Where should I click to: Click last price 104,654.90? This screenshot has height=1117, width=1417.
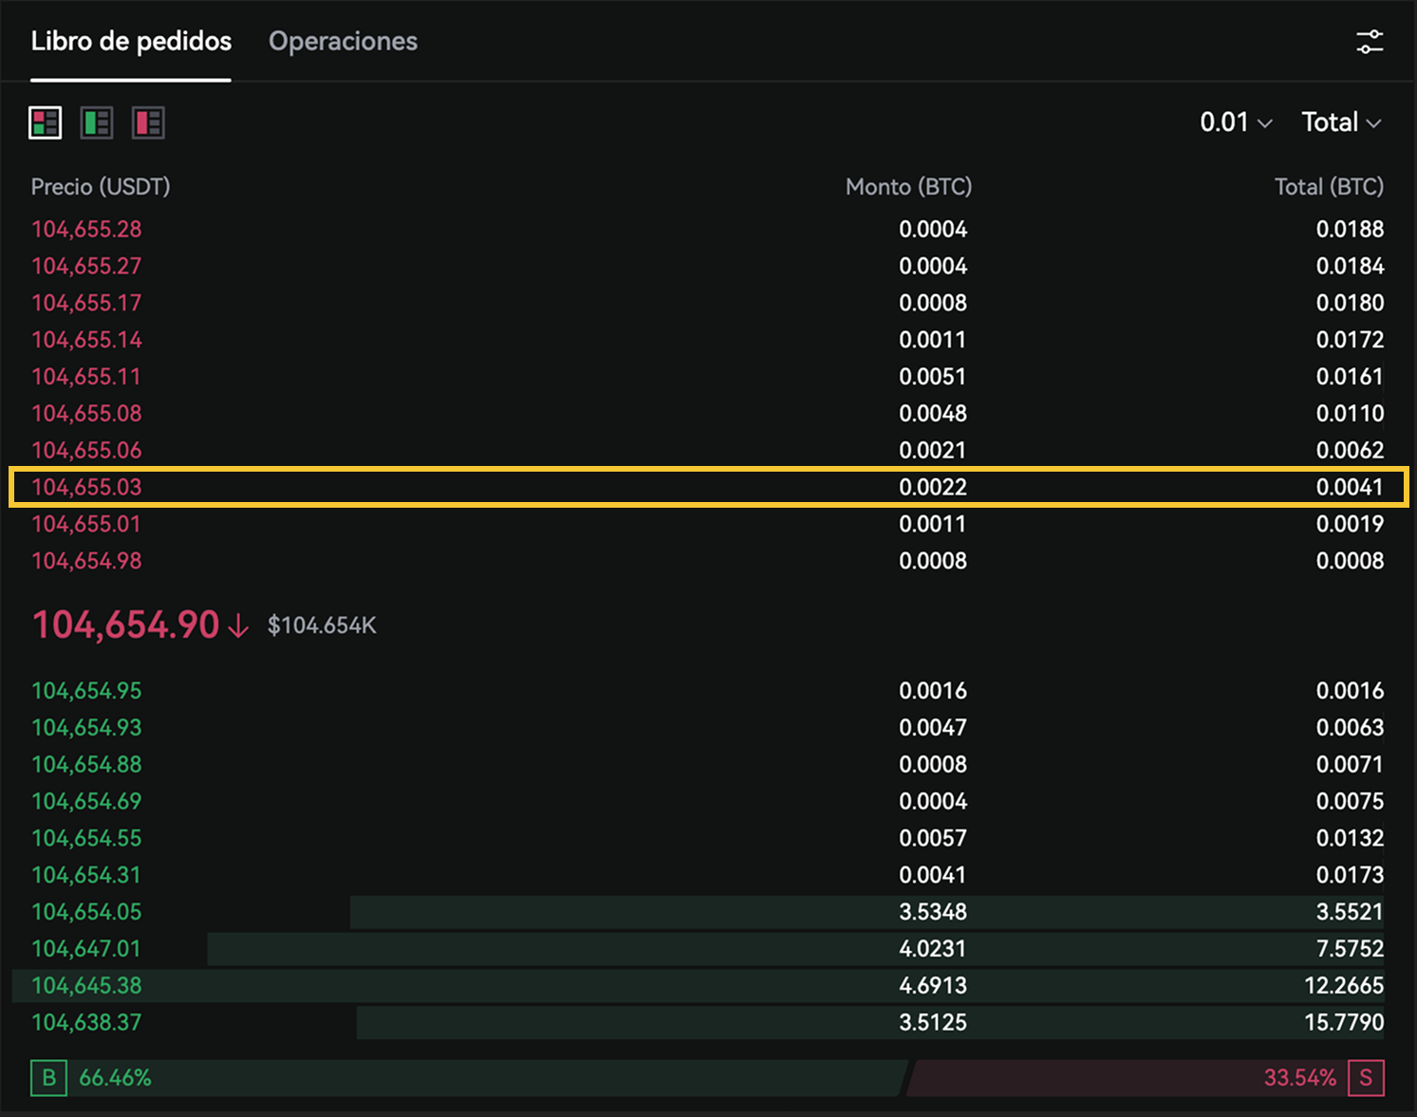tap(125, 625)
